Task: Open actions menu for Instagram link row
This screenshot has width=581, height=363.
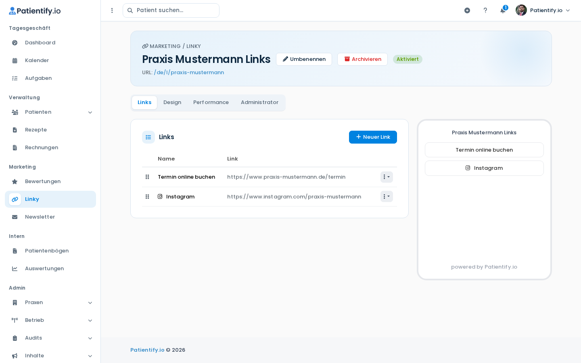Action: click(x=387, y=196)
